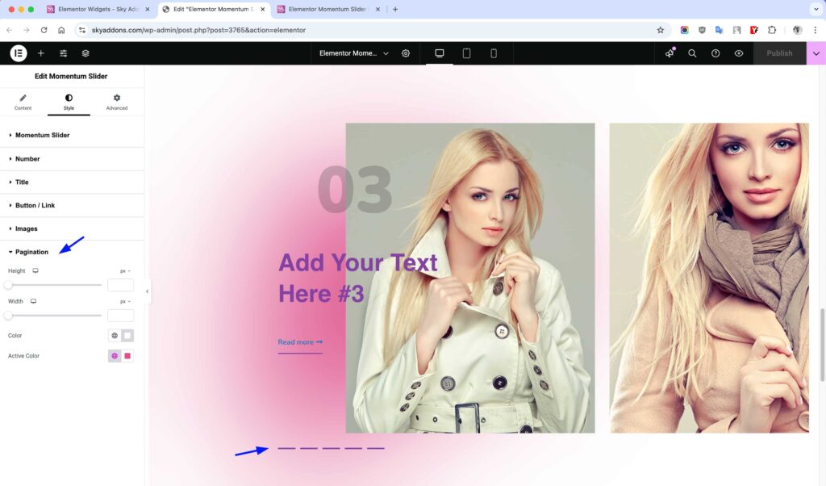The width and height of the screenshot is (826, 486).
Task: Switch to Elementor Widgets - Sky Addons tab
Action: click(98, 9)
